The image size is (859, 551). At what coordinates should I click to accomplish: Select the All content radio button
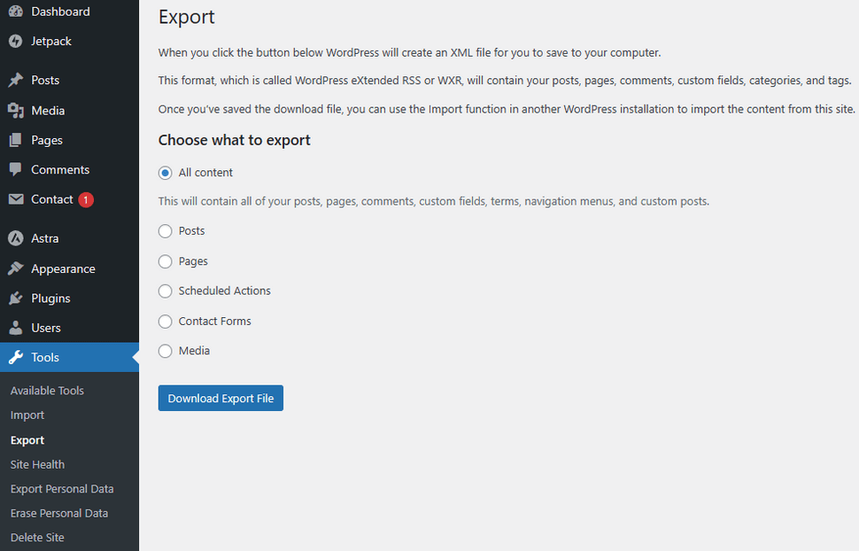[165, 173]
